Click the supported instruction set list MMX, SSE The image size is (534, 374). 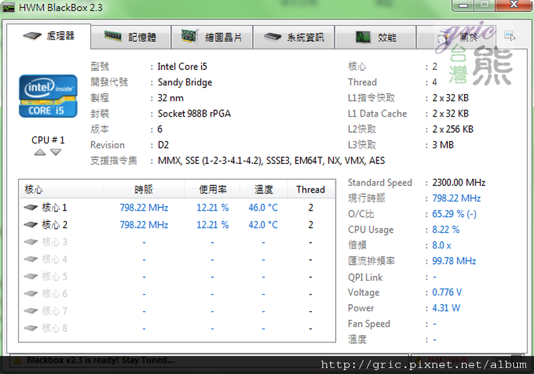tap(271, 161)
